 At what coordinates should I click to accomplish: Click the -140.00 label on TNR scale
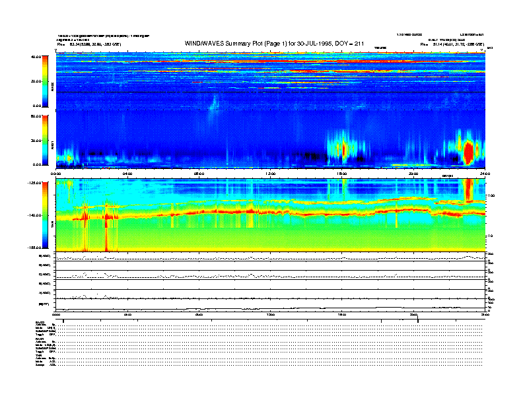pyautogui.click(x=34, y=215)
